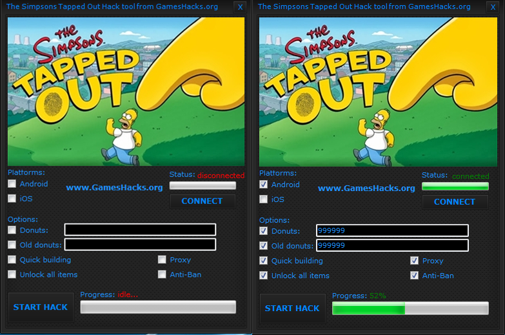505x335 pixels.
Task: Click the 52% progress bar
Action: (410, 309)
